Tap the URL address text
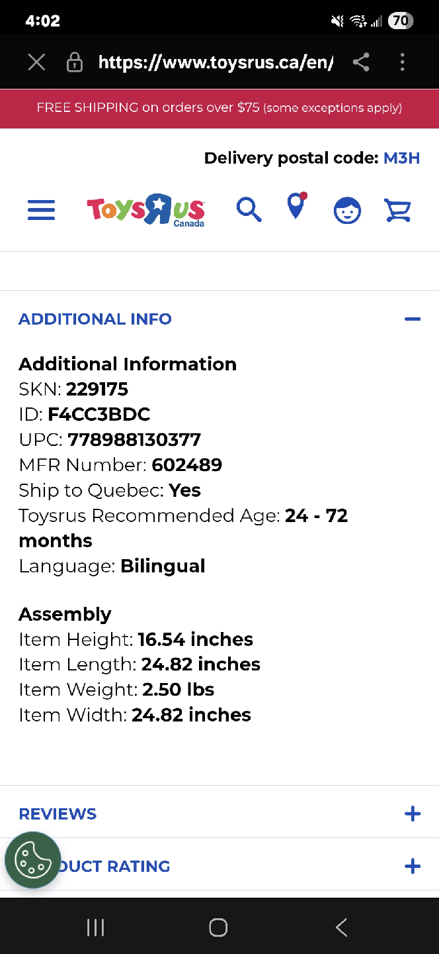This screenshot has width=439, height=954. (215, 62)
